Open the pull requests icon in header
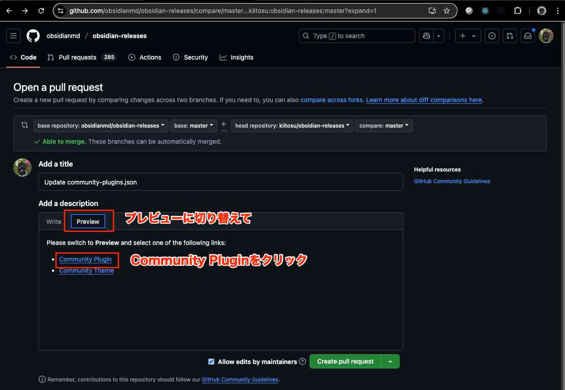This screenshot has height=390, width=565. 509,36
